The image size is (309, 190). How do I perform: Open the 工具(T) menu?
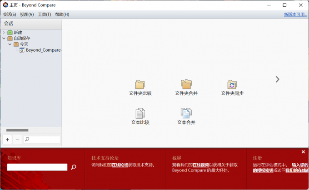[45, 15]
